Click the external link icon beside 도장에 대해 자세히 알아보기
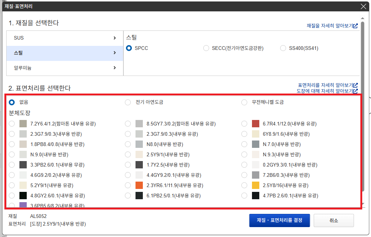The width and height of the screenshot is (371, 237). 355,91
